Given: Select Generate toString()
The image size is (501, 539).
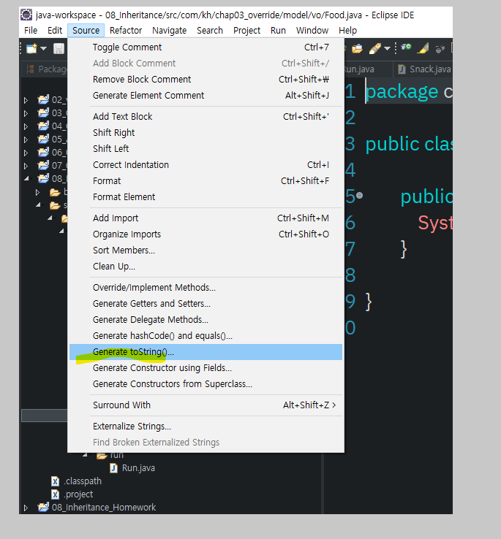Looking at the screenshot, I should point(206,352).
